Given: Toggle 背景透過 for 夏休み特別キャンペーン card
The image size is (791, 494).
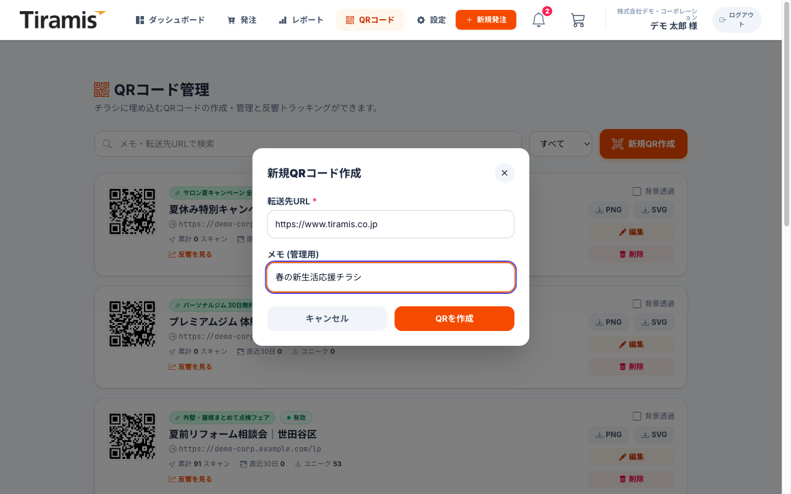Looking at the screenshot, I should click(637, 191).
